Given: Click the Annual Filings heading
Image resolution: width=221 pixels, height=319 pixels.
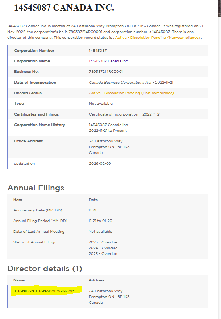Looking at the screenshot, I should (36, 188).
